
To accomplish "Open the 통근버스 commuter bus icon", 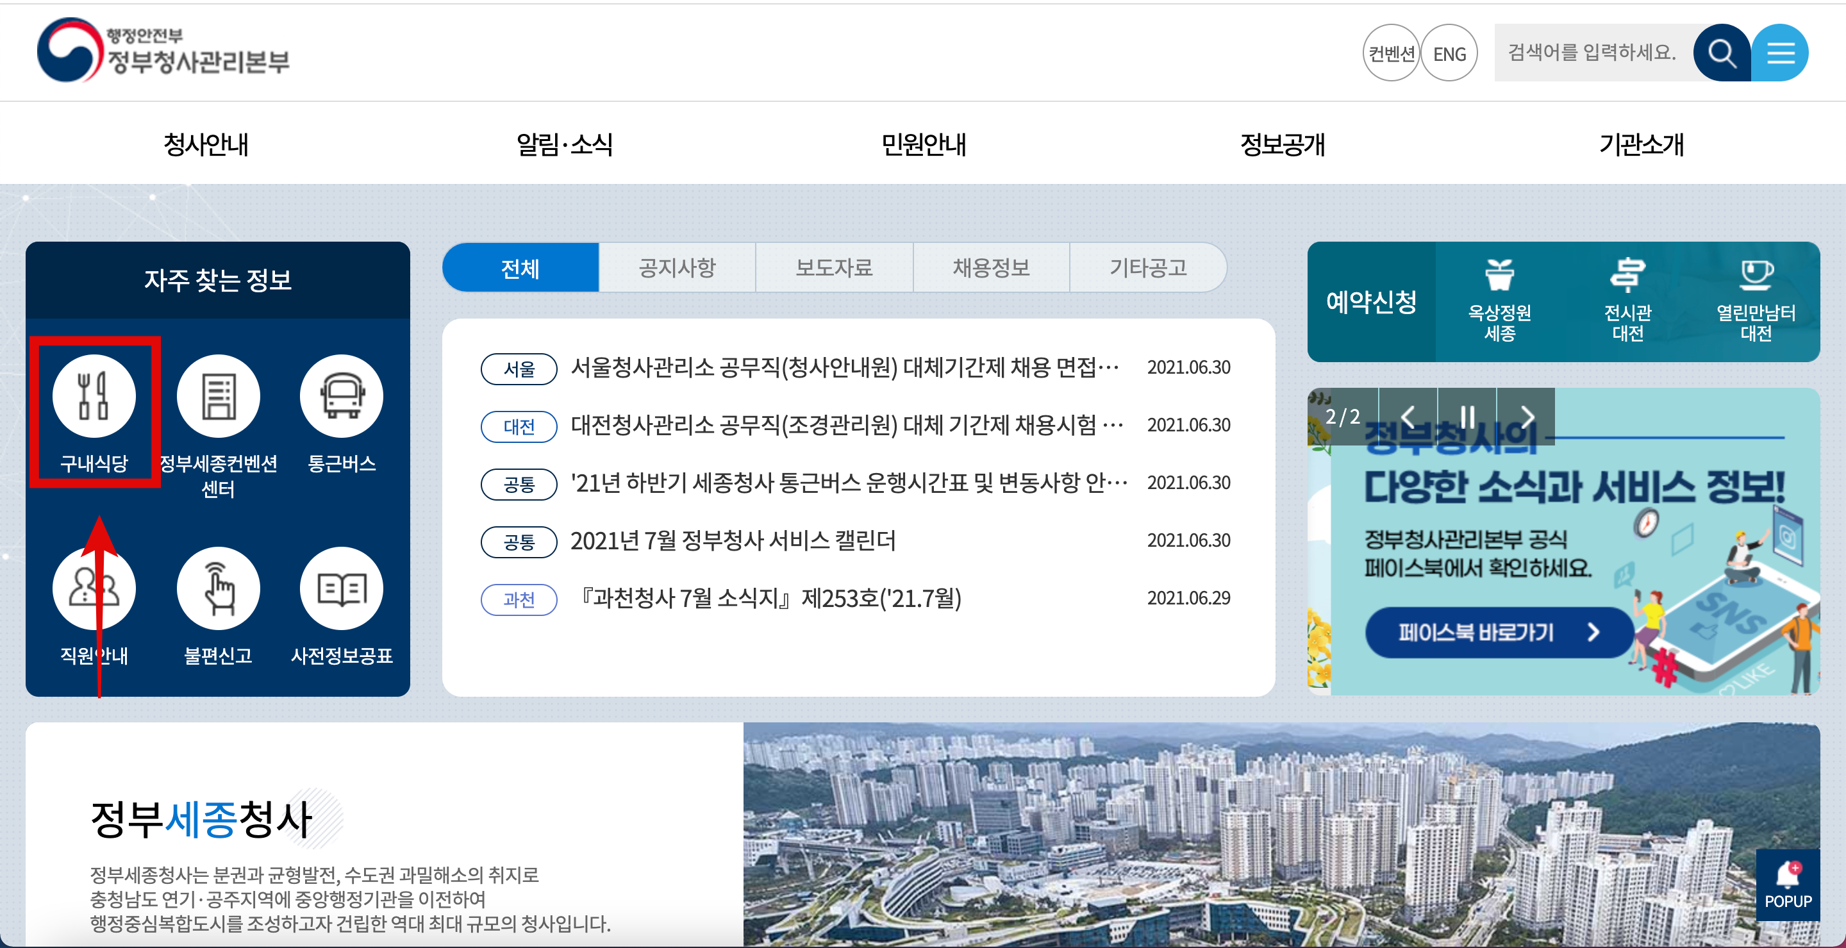I will 342,396.
